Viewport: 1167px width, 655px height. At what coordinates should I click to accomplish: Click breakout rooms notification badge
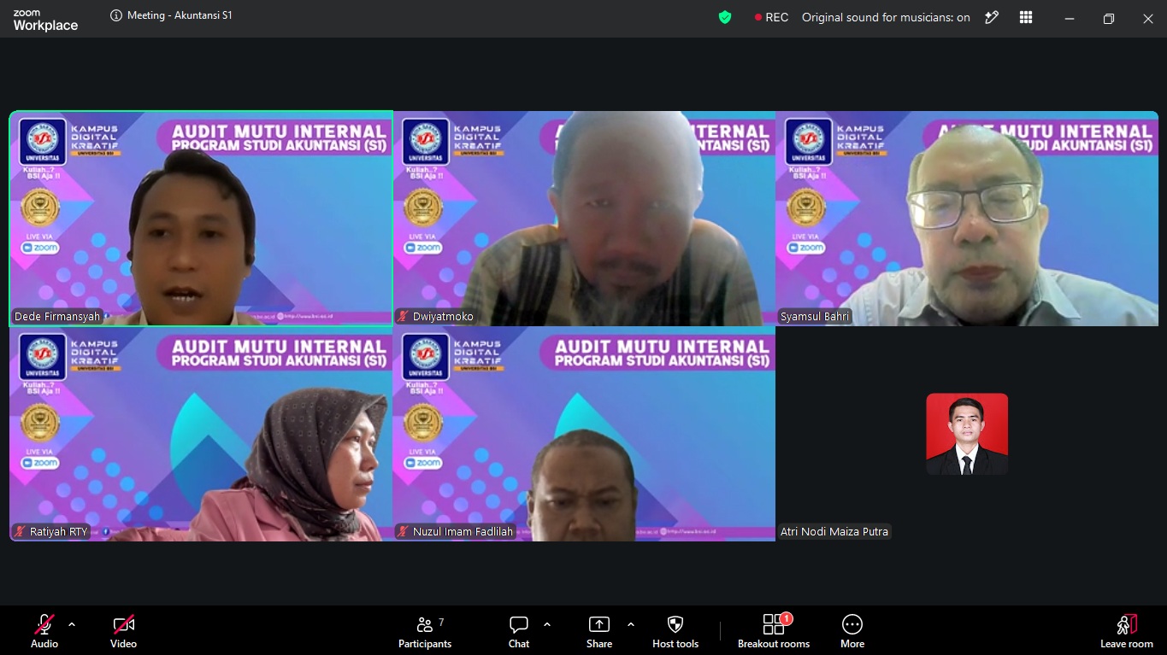point(786,618)
